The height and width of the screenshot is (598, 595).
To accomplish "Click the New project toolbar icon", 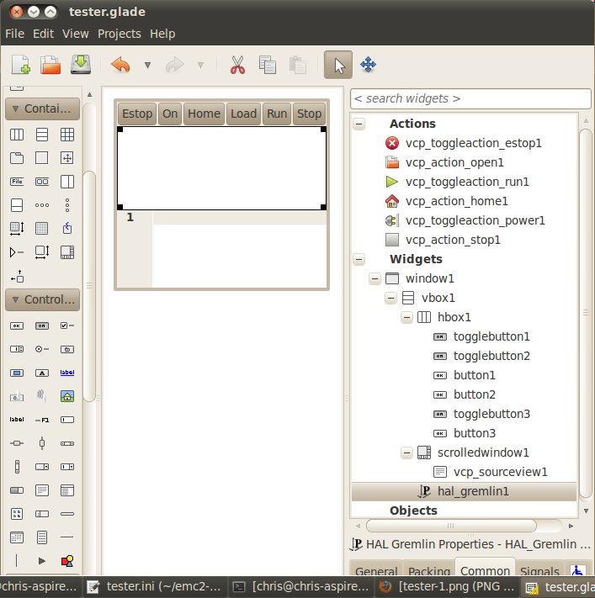I will coord(21,65).
